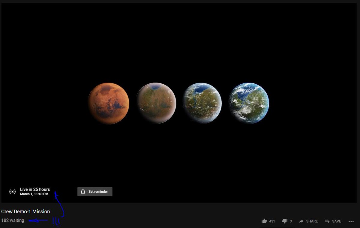Open more actions with the three-dot icon

[x=351, y=221]
